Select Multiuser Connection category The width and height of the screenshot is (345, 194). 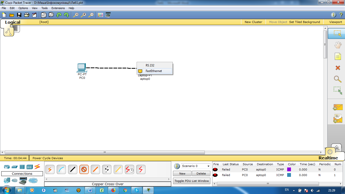click(33, 180)
